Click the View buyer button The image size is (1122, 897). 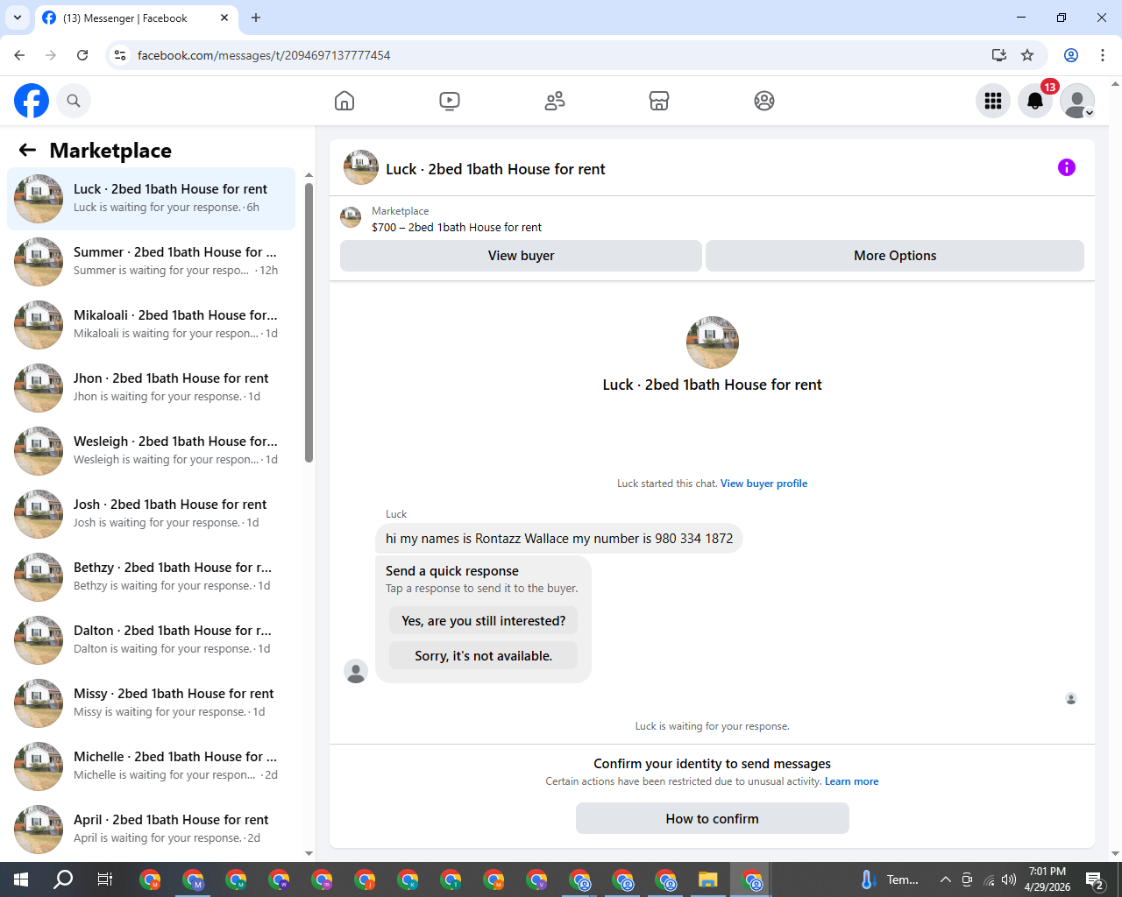pos(521,256)
